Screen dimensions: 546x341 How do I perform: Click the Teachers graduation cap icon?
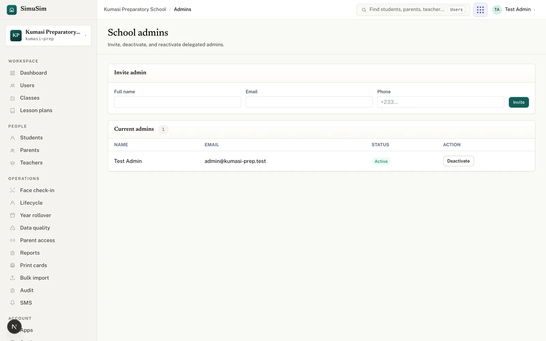13,163
